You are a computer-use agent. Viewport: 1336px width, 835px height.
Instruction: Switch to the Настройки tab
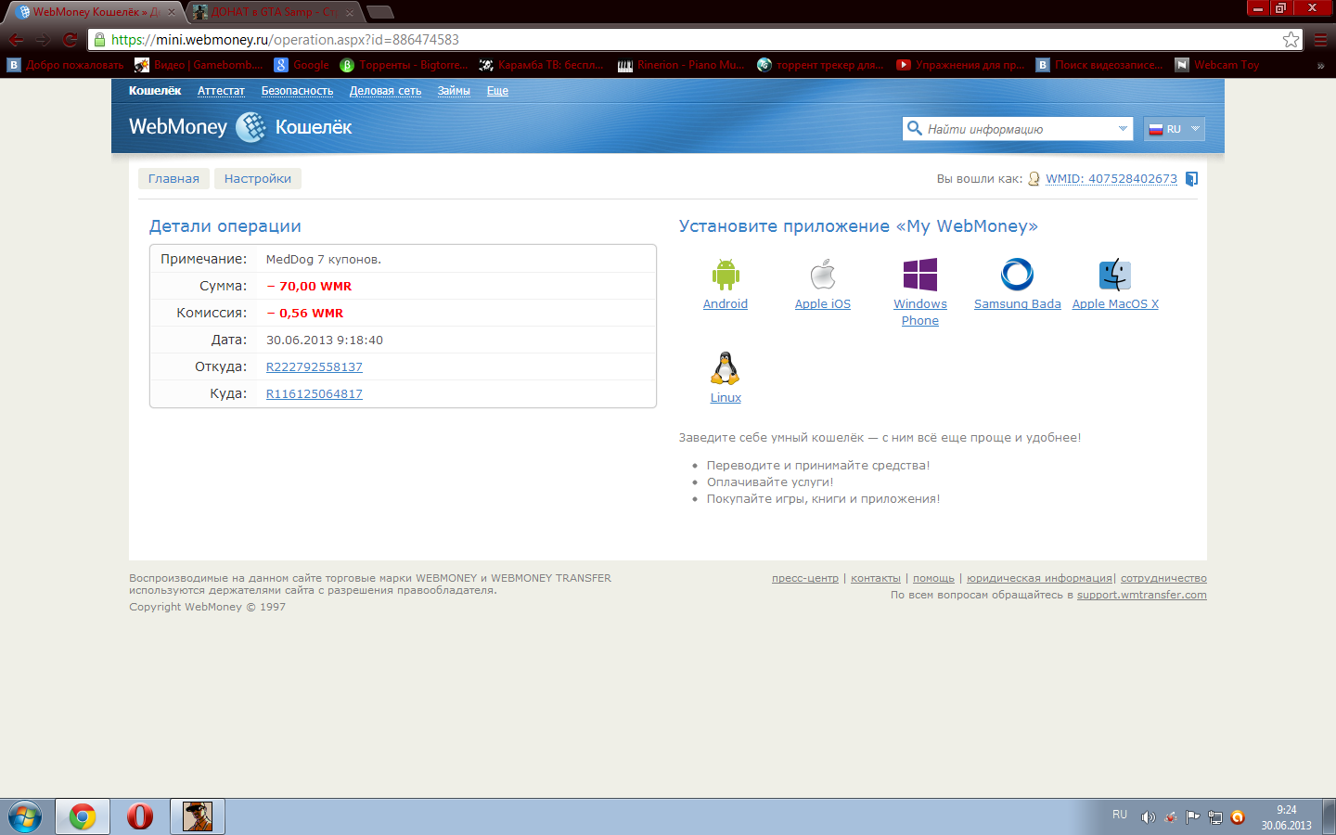pyautogui.click(x=258, y=179)
